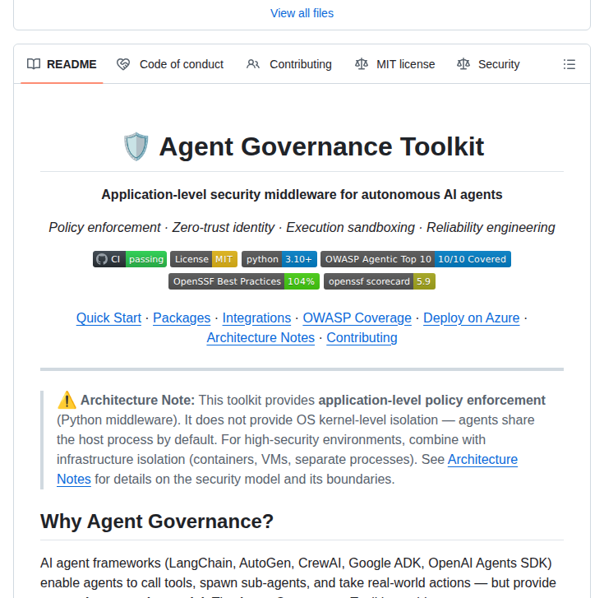Click the bold application-level policy enforcement text
The height and width of the screenshot is (598, 604).
click(x=431, y=401)
